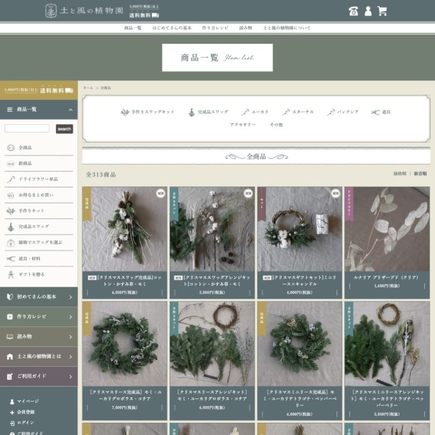Sort products by 新着順

tap(420, 174)
